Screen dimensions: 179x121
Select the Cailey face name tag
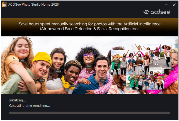pos(22,61)
